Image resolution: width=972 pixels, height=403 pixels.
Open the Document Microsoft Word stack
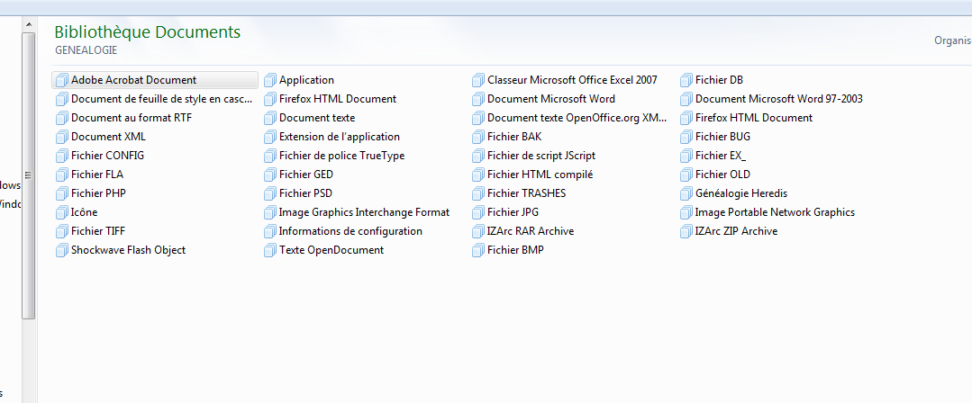pos(550,99)
